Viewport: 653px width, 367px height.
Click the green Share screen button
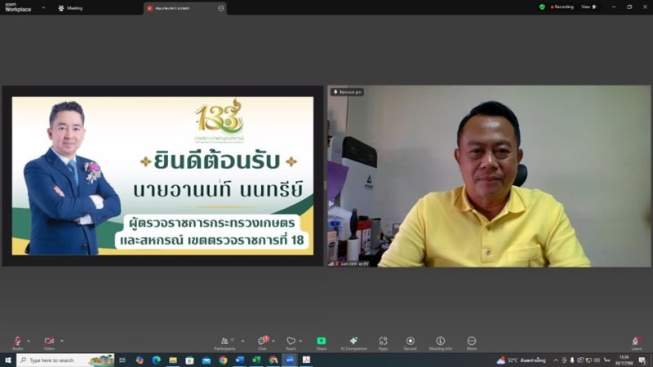pos(322,341)
